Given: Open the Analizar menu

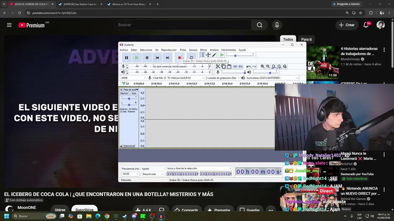Looking at the screenshot, I should [214, 50].
